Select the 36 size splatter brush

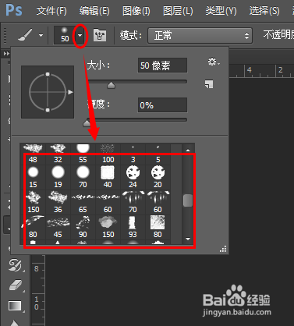point(58,202)
